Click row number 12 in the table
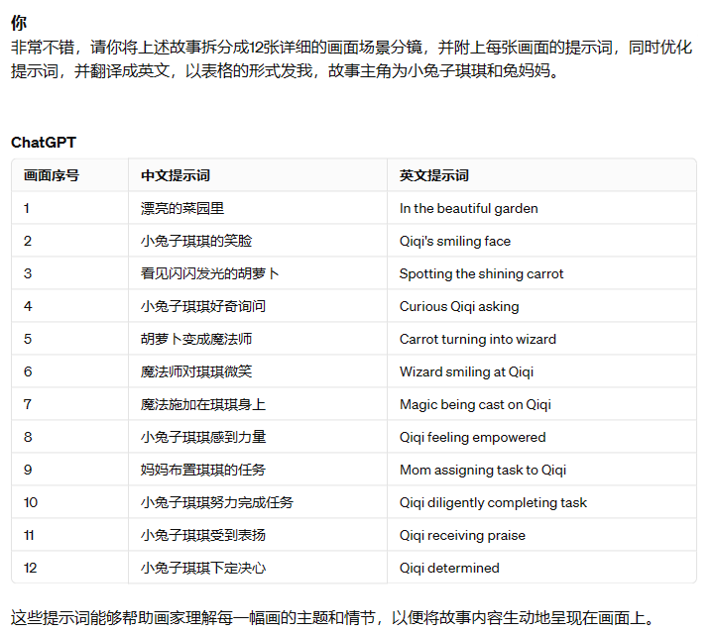Image resolution: width=716 pixels, height=634 pixels. 30,568
